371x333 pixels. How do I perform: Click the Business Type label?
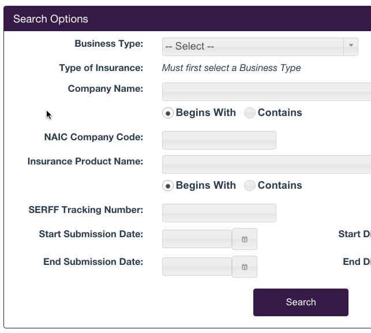(108, 44)
